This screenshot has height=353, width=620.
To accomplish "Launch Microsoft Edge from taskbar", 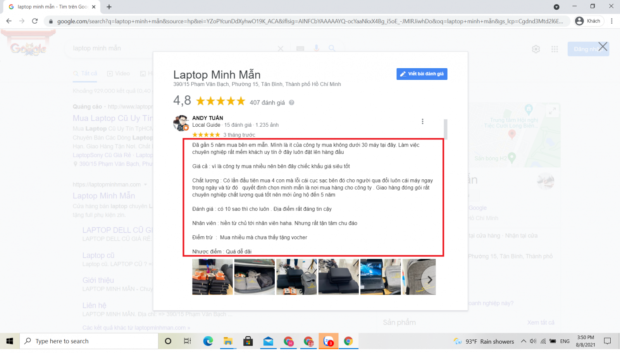I will [208, 341].
